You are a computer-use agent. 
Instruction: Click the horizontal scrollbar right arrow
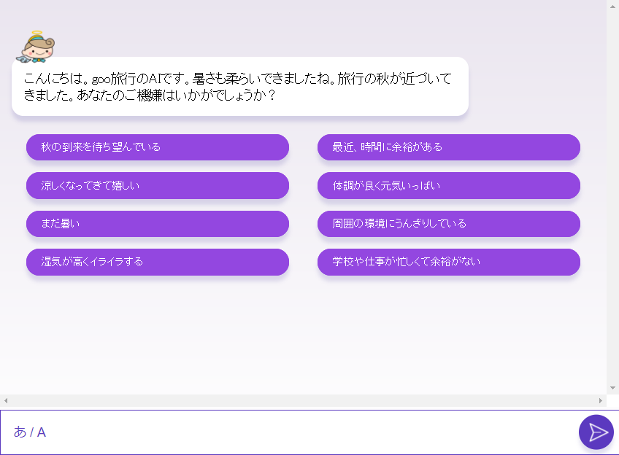[x=601, y=400]
